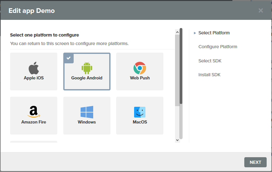Screen dimensions: 272x172
Task: Click the platform list scrollbar thumb
Action: tap(181, 66)
